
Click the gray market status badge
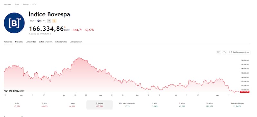tap(49, 21)
